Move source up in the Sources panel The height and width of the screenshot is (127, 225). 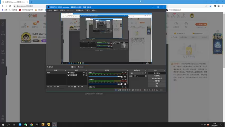[79, 87]
